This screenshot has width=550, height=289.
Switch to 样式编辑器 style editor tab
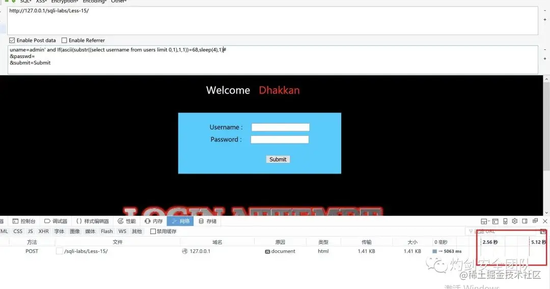point(93,221)
